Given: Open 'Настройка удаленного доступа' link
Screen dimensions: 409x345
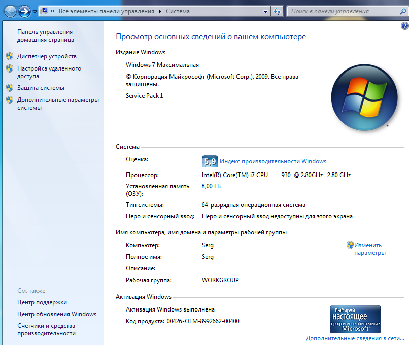Looking at the screenshot, I should (49, 72).
